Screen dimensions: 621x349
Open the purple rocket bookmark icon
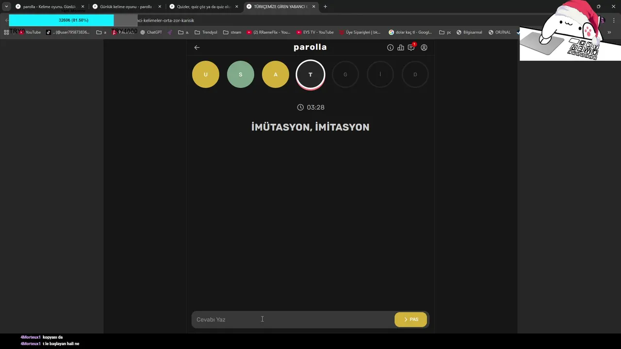coord(170,32)
